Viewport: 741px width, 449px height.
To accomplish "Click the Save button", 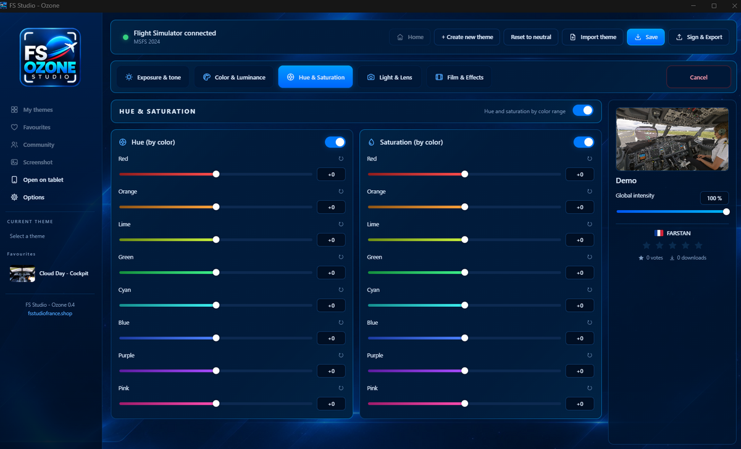I will (x=646, y=37).
